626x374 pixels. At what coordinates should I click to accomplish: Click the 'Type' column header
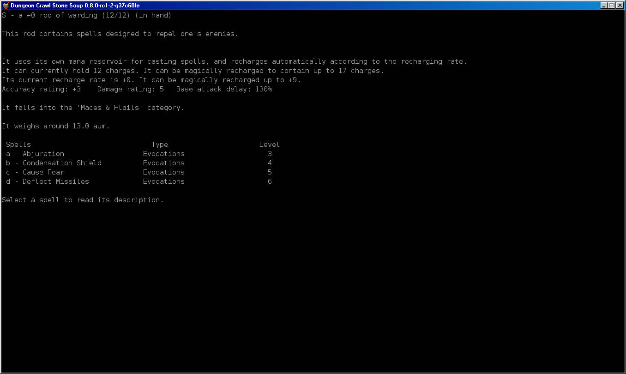click(160, 145)
